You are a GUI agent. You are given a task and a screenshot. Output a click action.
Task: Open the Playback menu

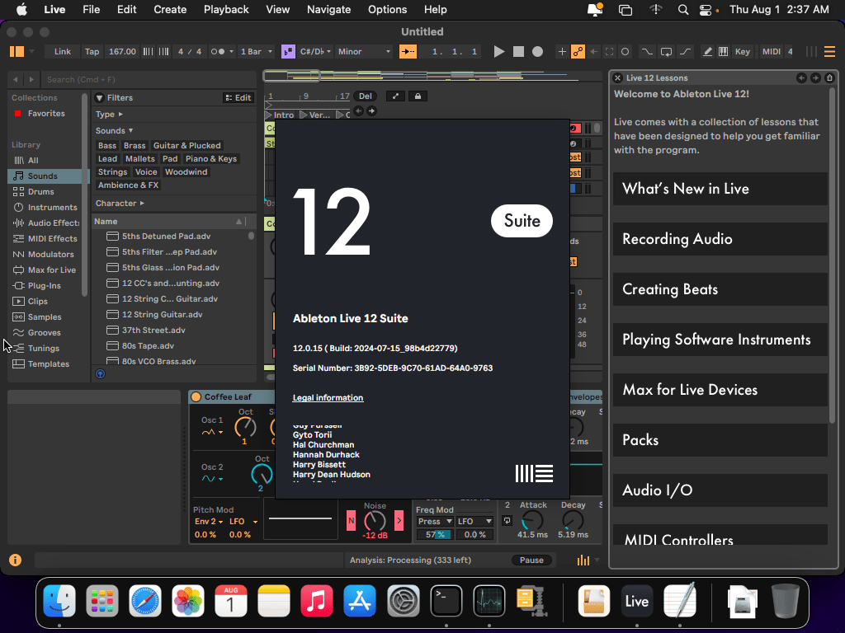point(226,10)
